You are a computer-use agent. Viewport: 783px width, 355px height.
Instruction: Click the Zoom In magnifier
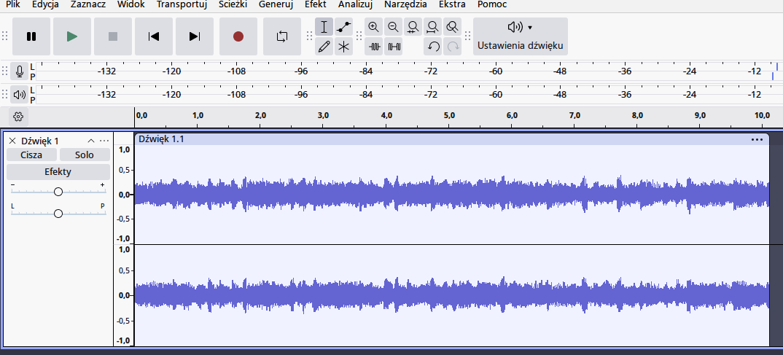coord(374,28)
